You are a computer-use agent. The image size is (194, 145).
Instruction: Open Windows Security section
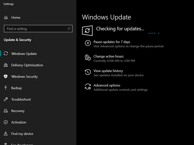pos(24,77)
